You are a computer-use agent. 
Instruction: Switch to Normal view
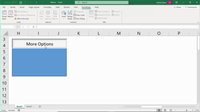(159, 110)
